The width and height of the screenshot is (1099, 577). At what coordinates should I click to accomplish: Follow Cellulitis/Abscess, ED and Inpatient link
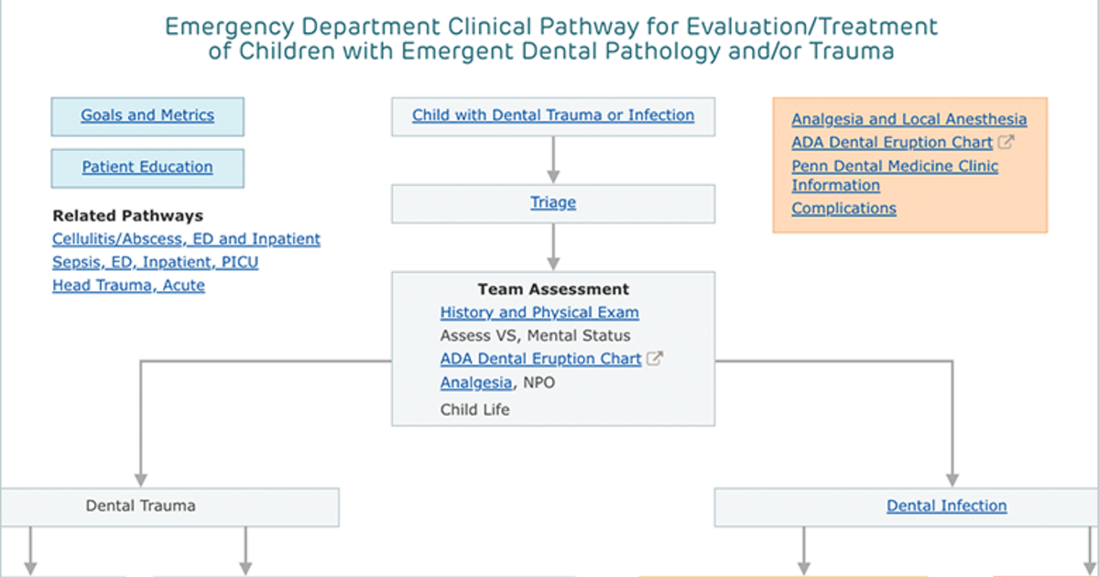click(186, 239)
